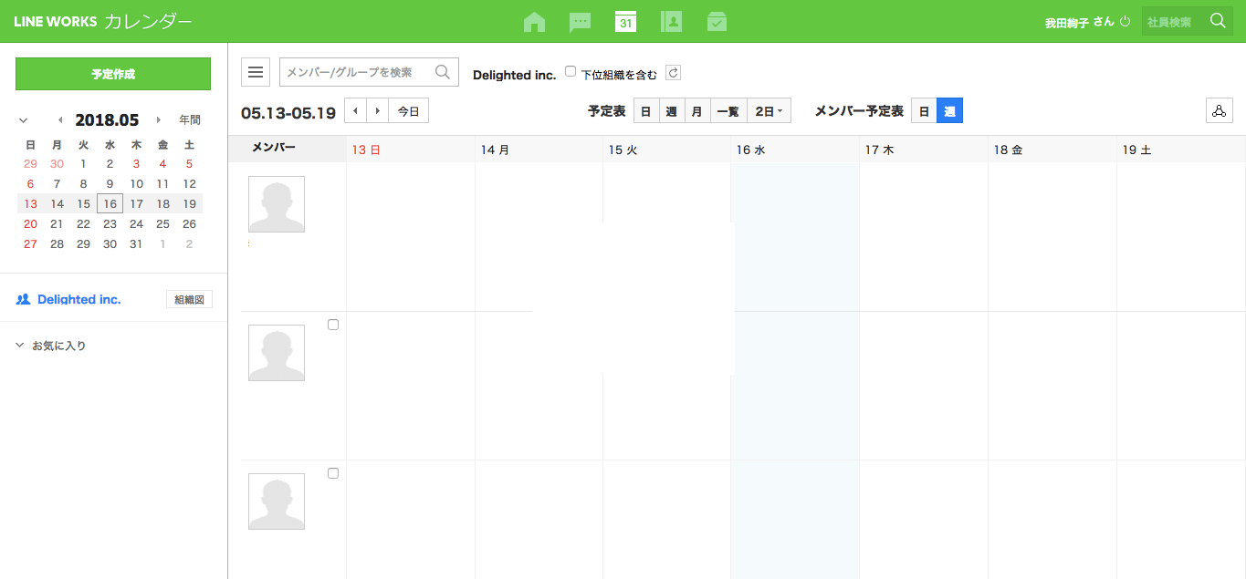
Task: Click the hamburger menu icon beside search
Action: point(256,72)
